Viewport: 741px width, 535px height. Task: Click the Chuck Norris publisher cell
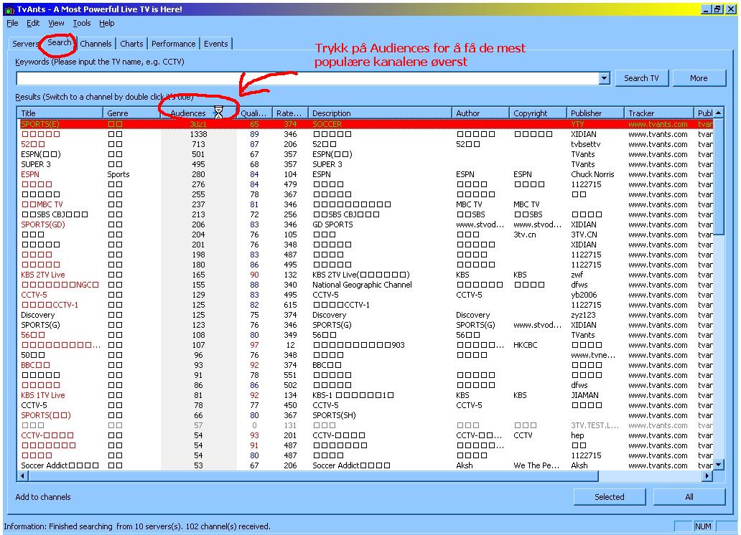pos(592,174)
